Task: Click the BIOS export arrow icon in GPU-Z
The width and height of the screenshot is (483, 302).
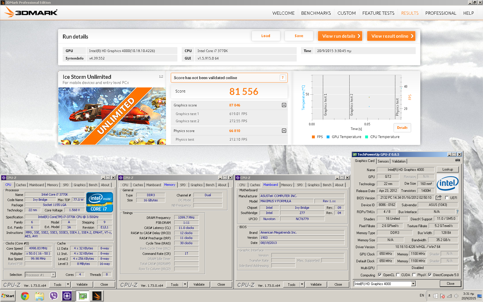Action: pos(438,198)
